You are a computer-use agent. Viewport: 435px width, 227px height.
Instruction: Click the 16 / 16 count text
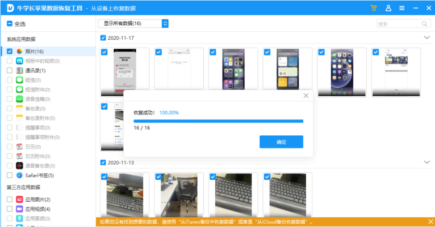(x=142, y=128)
